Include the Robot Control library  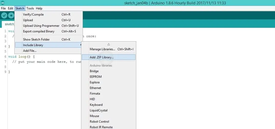(x=109, y=122)
